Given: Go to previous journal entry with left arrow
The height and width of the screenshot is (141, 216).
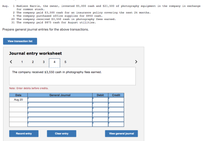Looking at the screenshot, I should (x=11, y=62).
